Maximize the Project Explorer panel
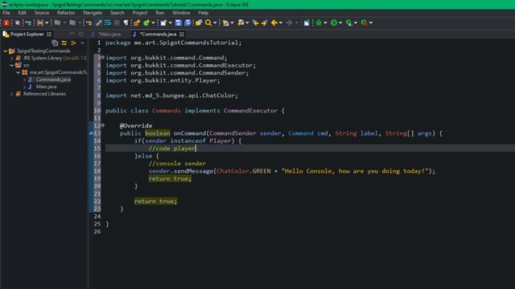 tap(81, 34)
